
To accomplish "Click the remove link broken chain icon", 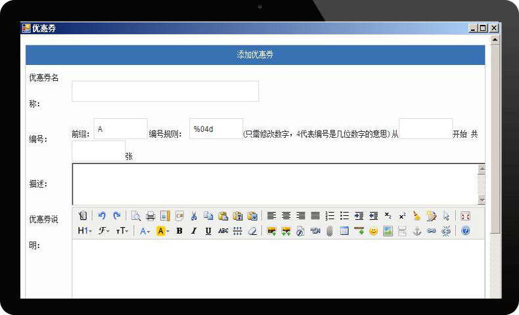I will (x=446, y=231).
